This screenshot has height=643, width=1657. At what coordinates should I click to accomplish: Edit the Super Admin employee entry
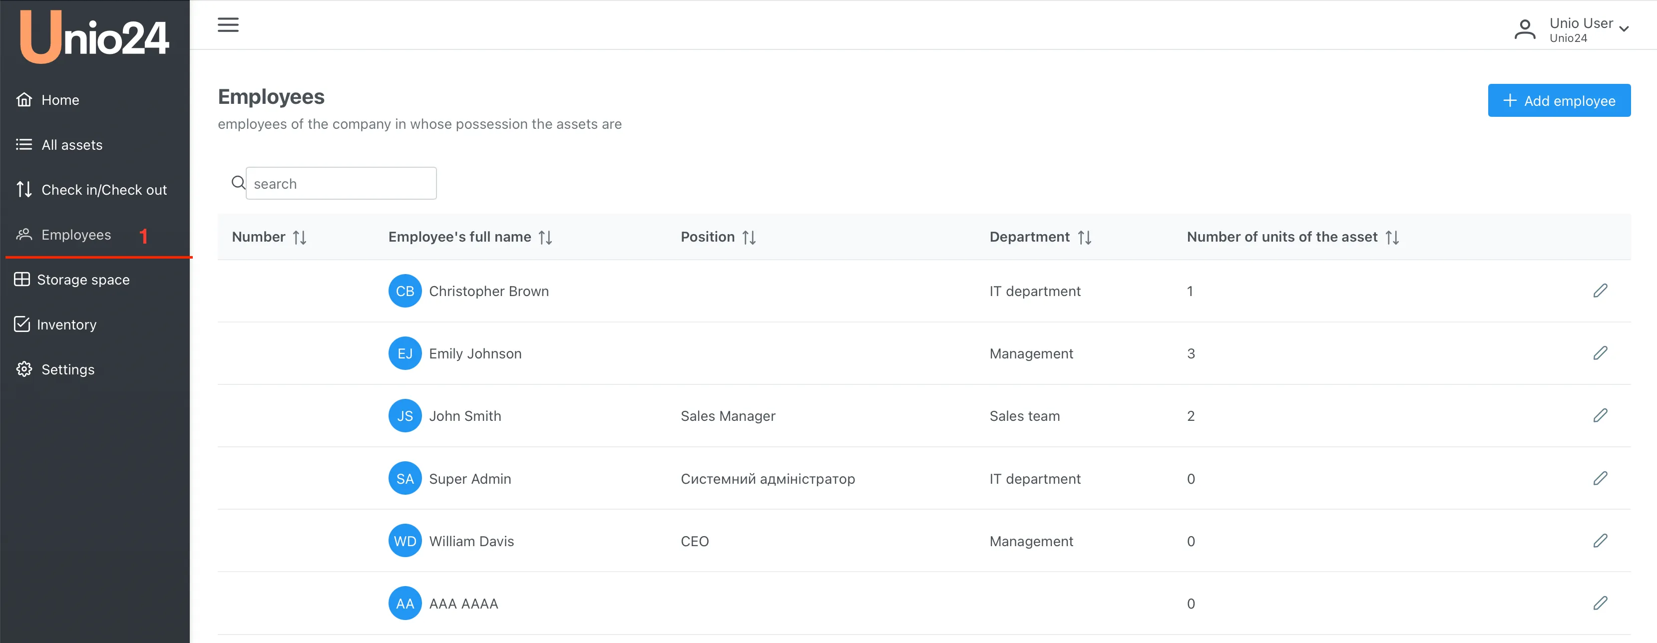(x=1600, y=478)
